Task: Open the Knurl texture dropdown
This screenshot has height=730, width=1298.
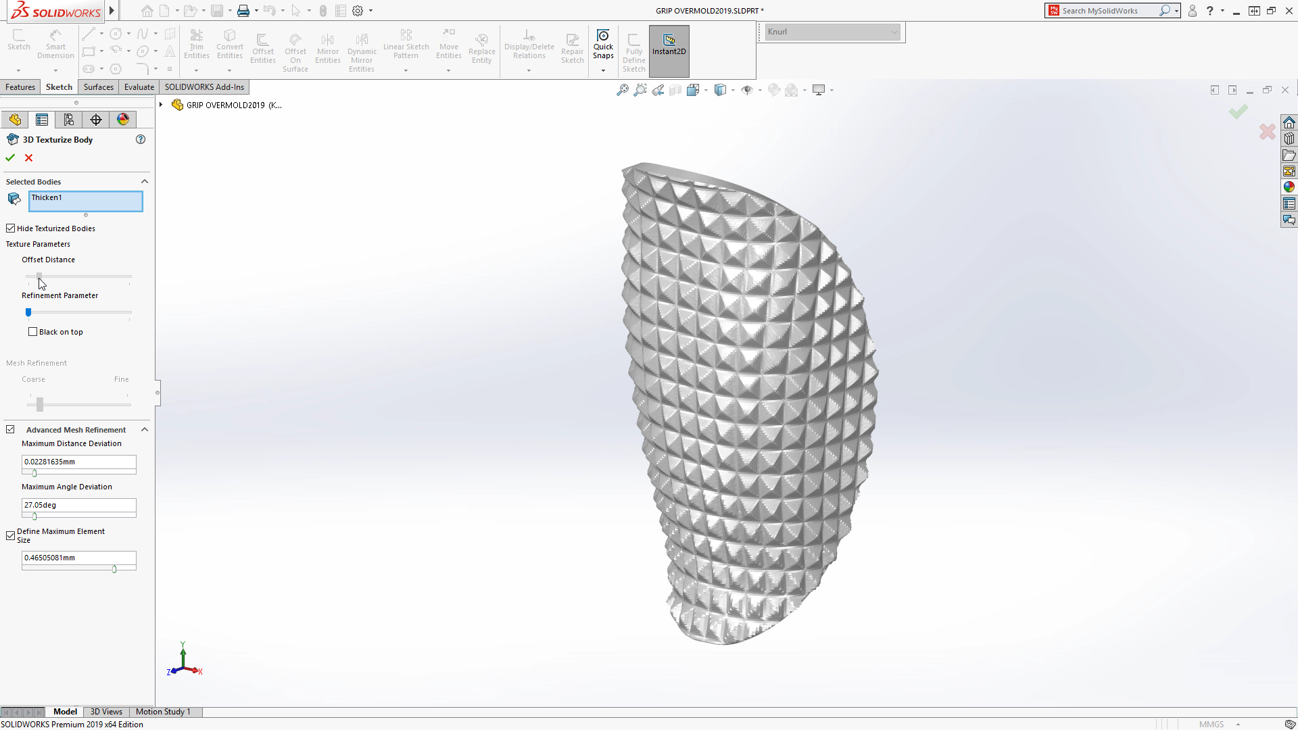Action: pos(894,32)
